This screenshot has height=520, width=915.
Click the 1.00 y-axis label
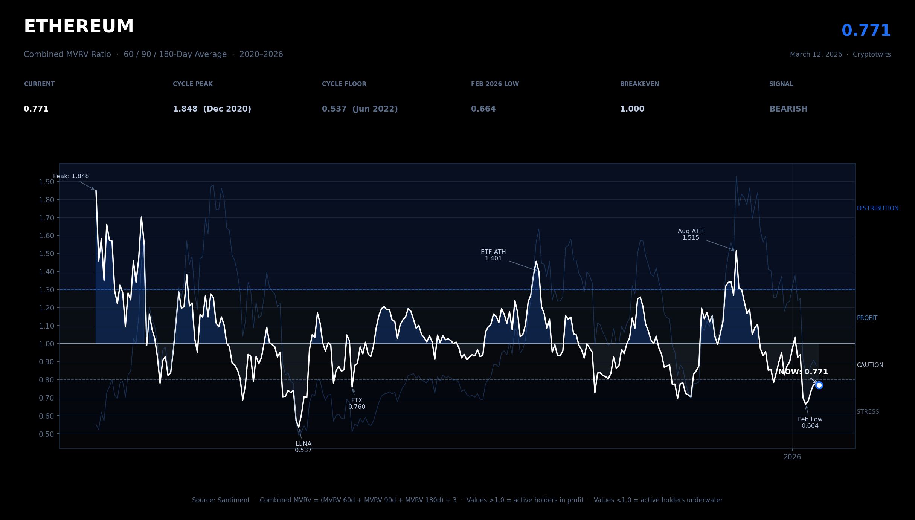point(46,344)
